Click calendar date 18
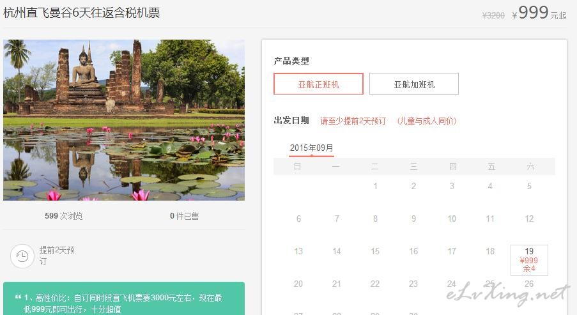Viewport: 577px width, 315px height. [x=490, y=251]
